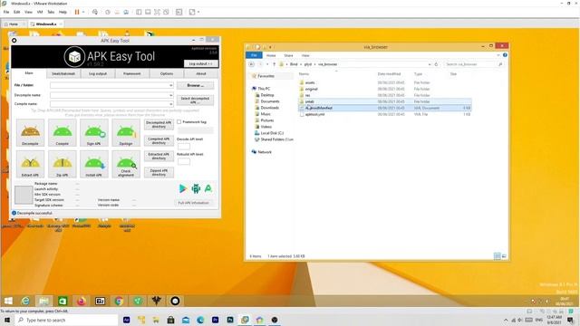Click the Zip APK icon button

click(x=63, y=164)
